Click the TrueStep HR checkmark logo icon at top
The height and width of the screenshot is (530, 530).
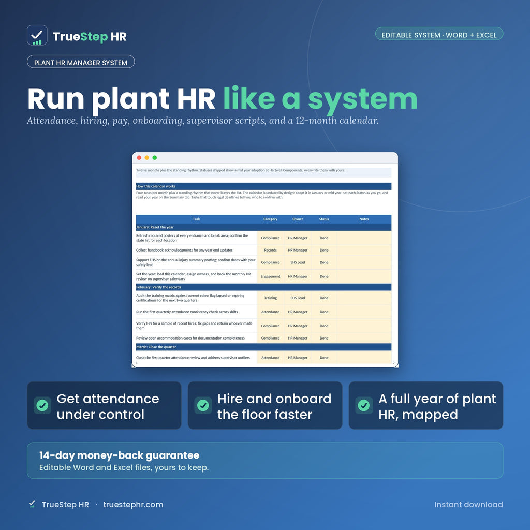click(x=37, y=35)
